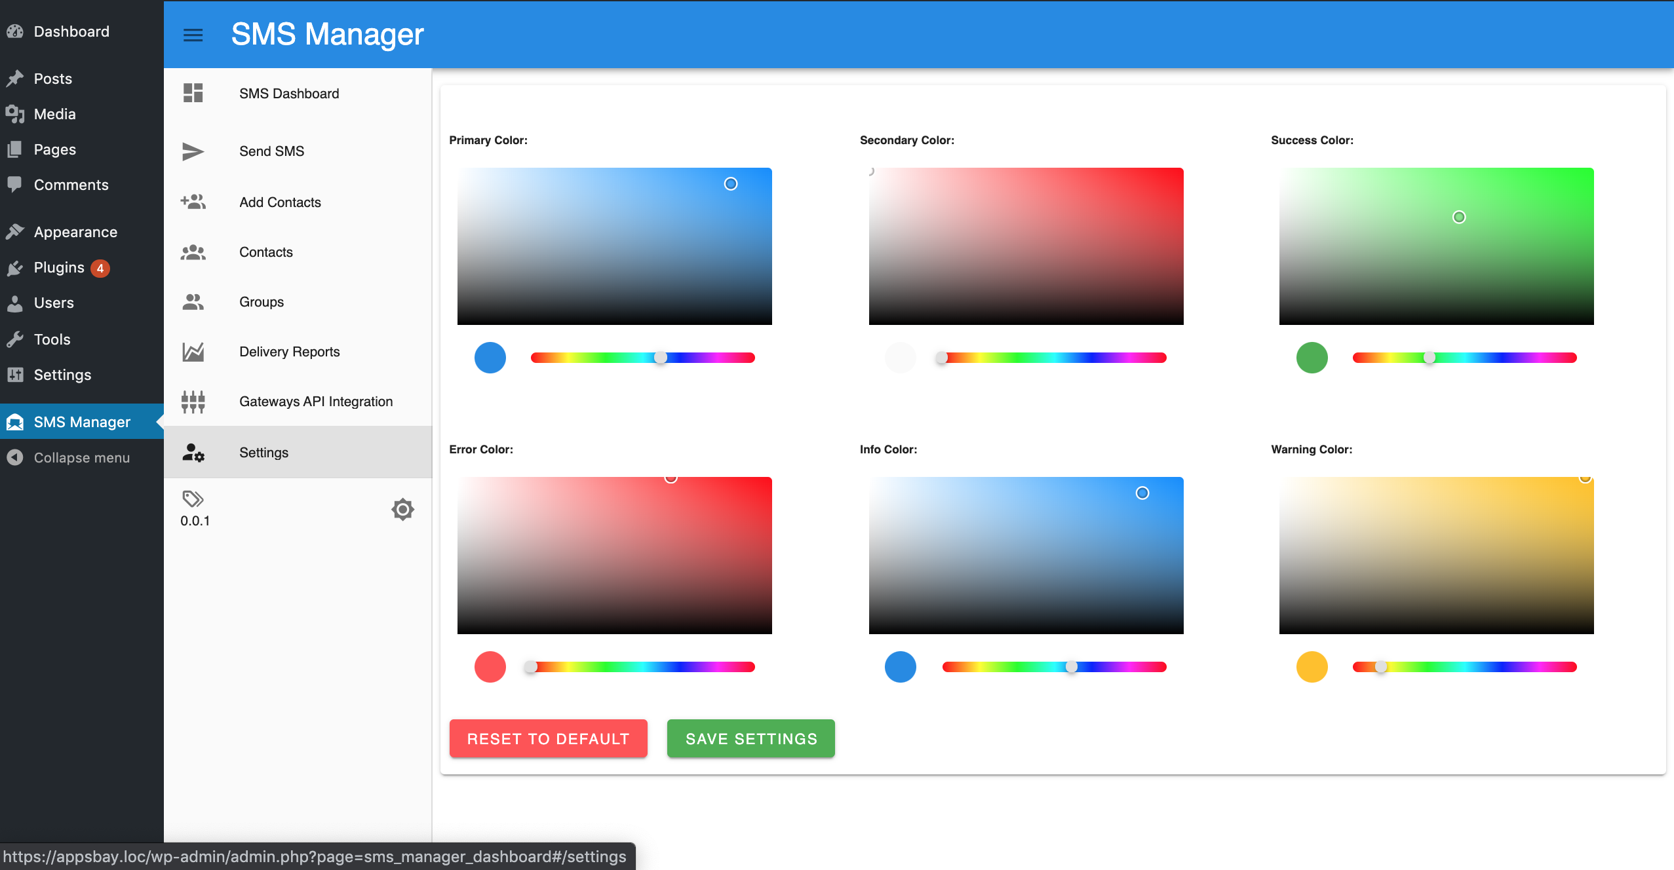Click the Send SMS paper plane icon

tap(193, 151)
